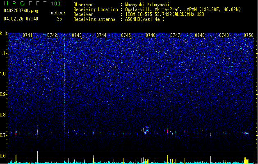The image size is (258, 164).
Task: Click the 0.8 kHz axis tick label
Action: [x=4, y=115]
